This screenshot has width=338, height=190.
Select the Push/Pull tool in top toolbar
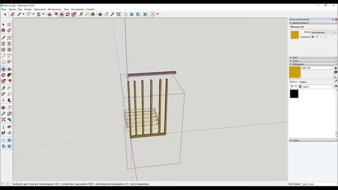50,14
